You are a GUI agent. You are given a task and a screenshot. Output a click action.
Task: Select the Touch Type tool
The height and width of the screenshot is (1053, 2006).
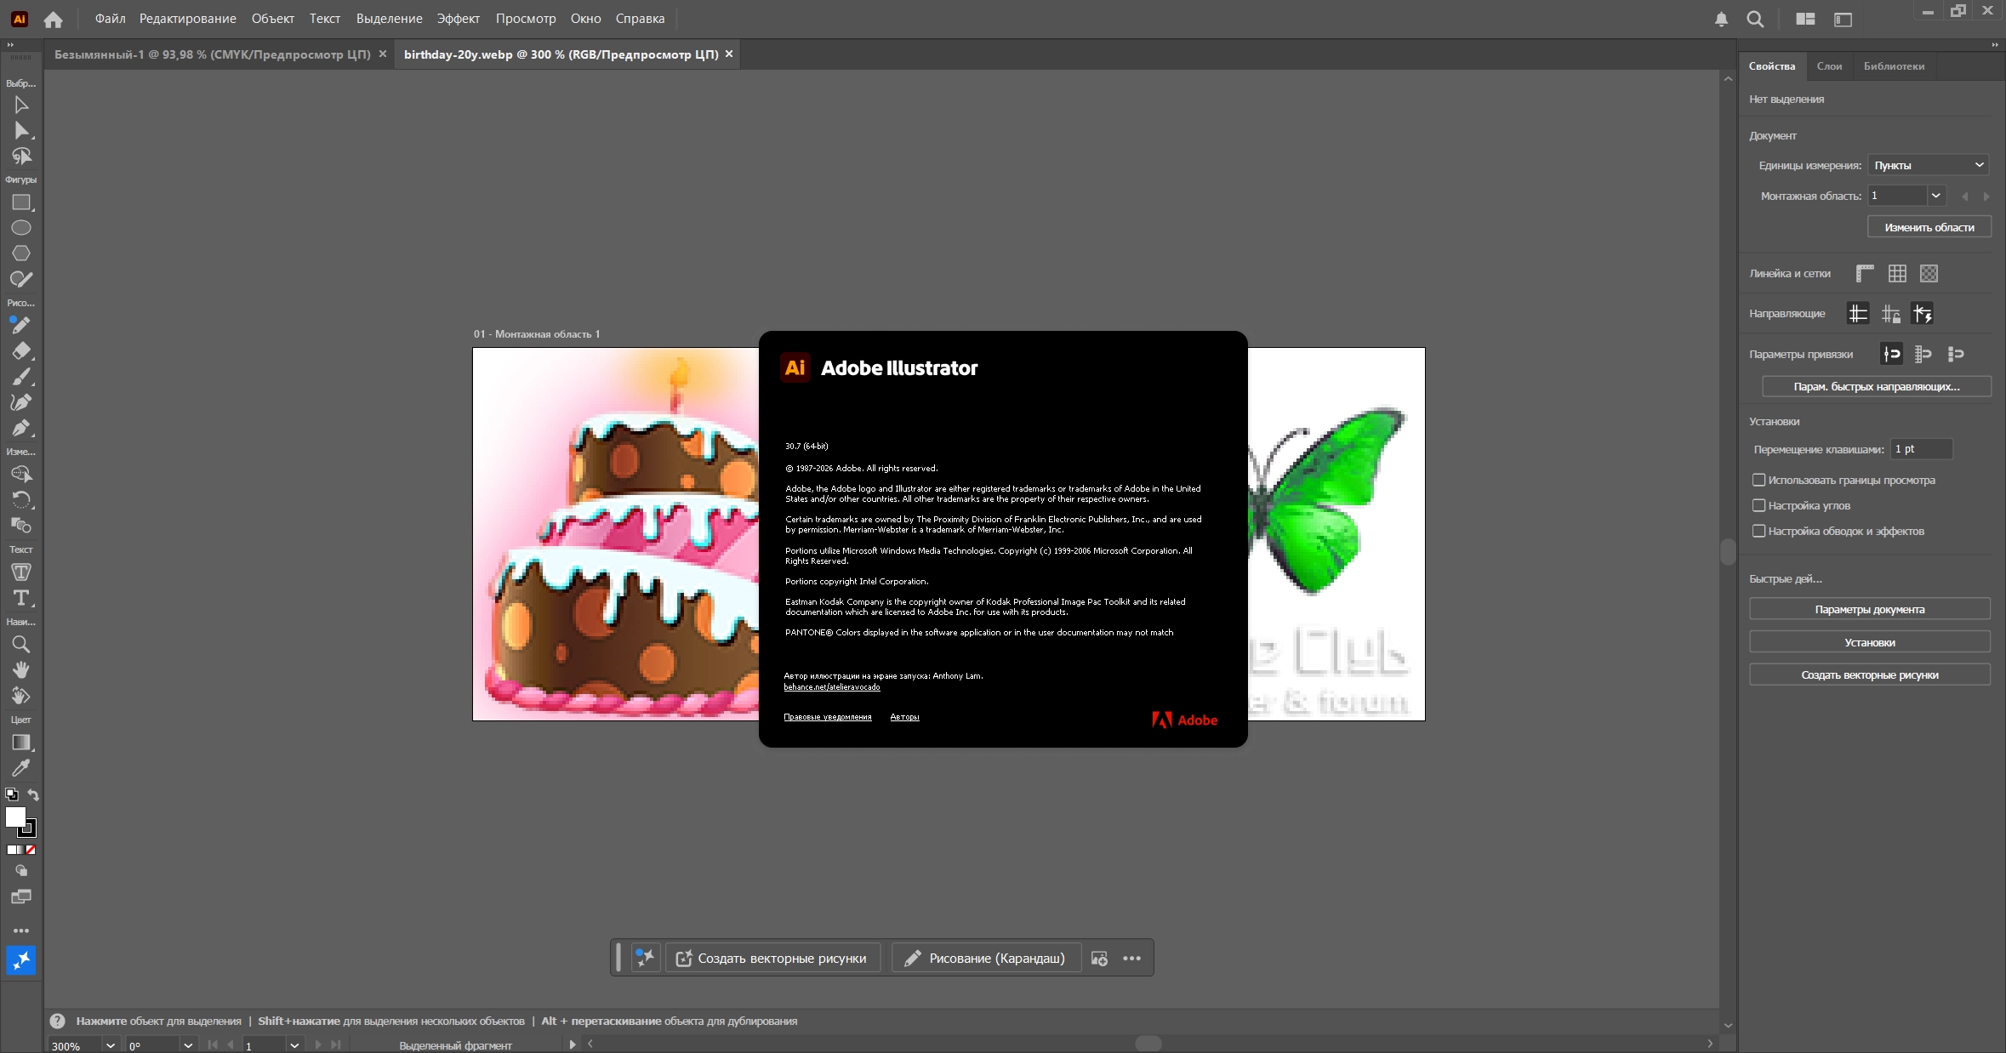click(x=21, y=572)
